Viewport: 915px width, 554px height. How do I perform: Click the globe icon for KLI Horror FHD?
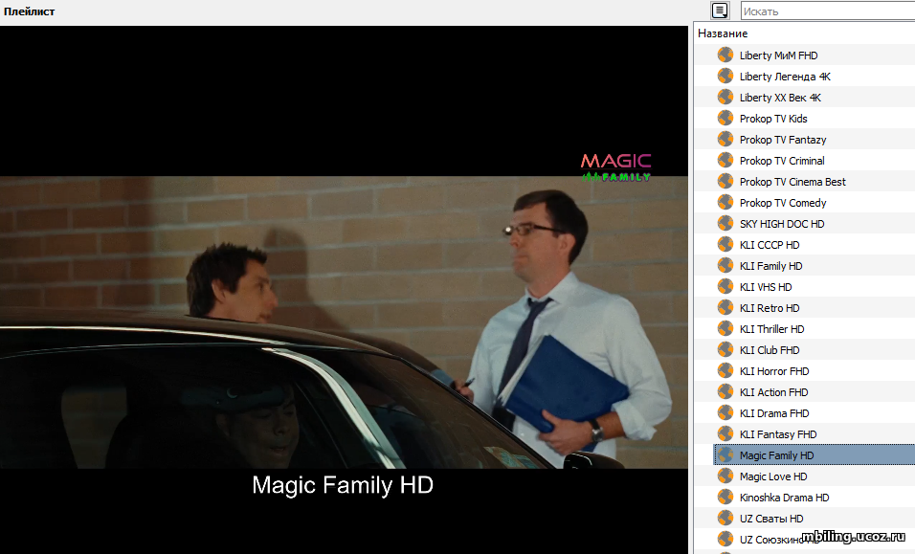click(x=725, y=370)
